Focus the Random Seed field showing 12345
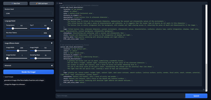Image resolution: width=211 pixels, height=100 pixels. click(28, 13)
